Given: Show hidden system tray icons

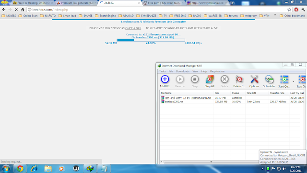Looking at the screenshot, I should click(262, 169).
